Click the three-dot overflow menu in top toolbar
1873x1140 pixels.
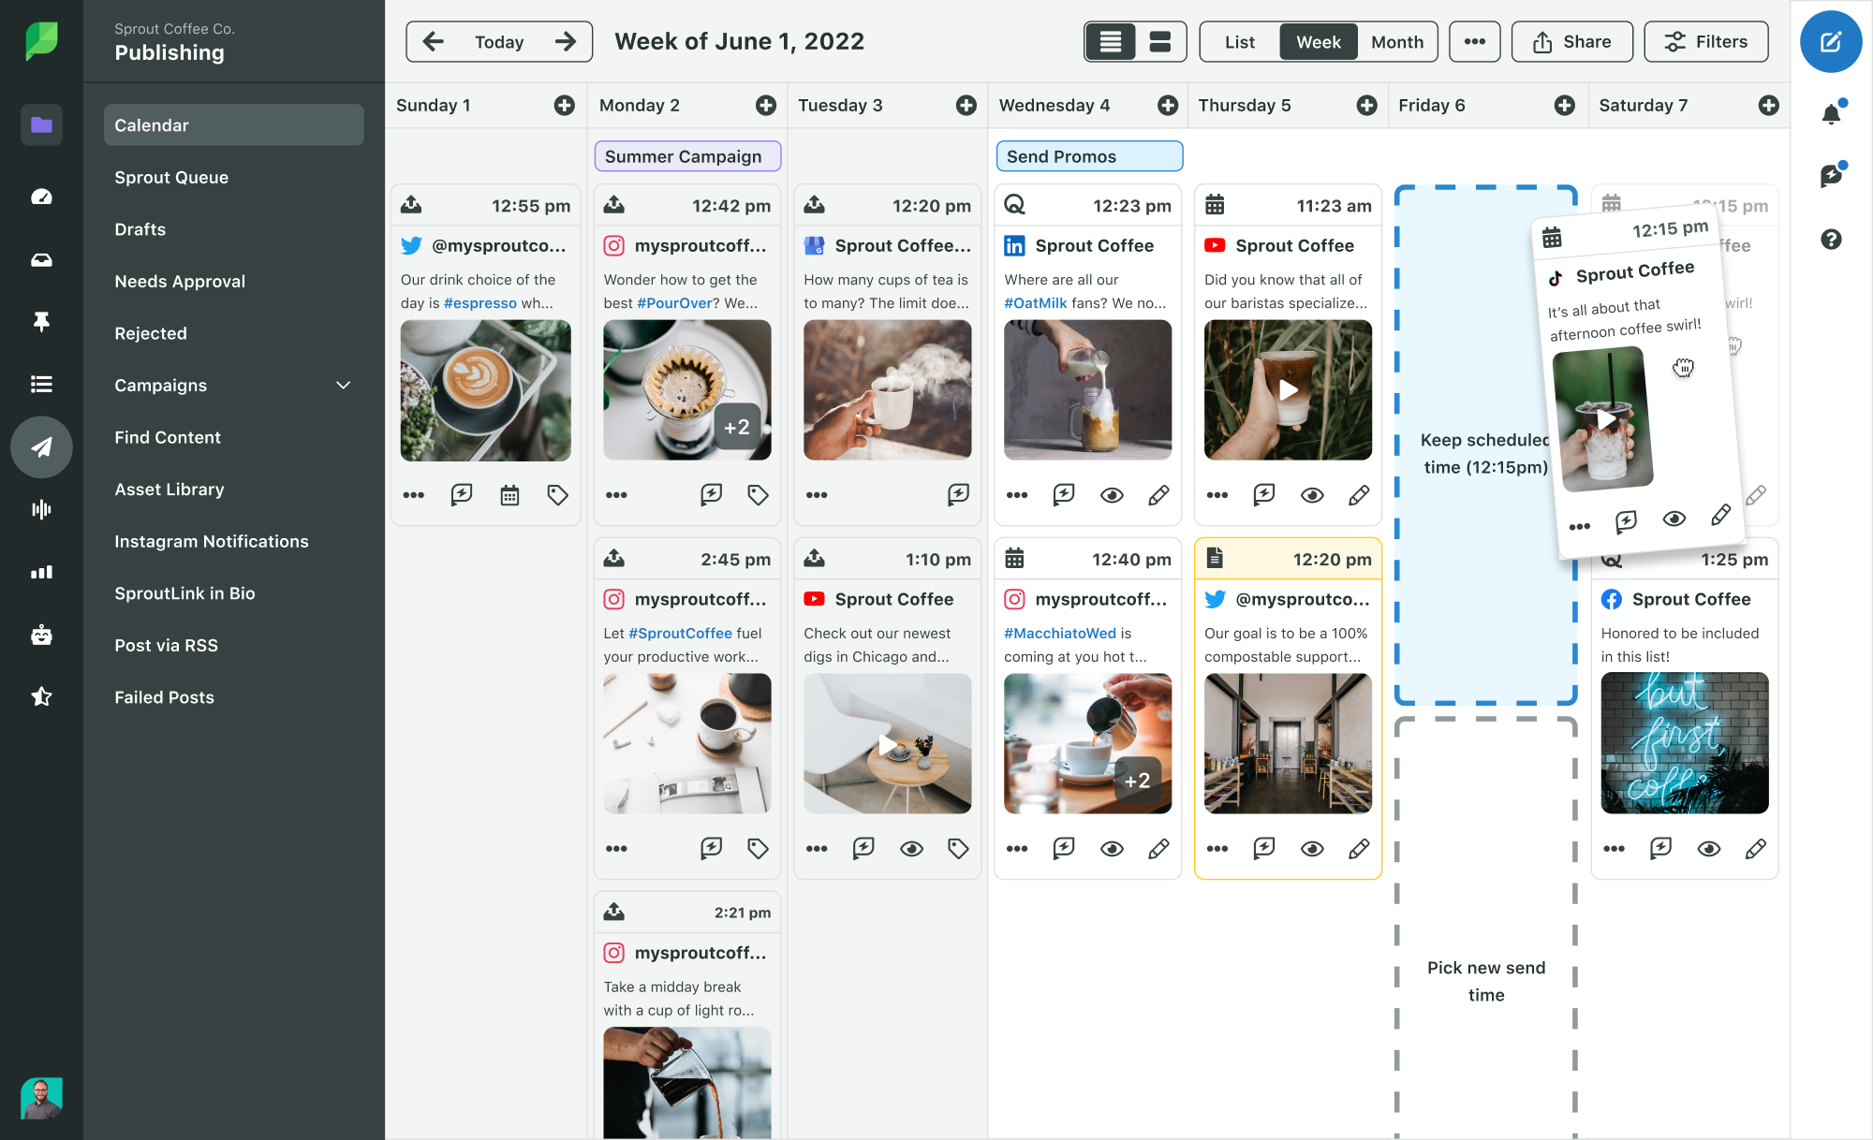(x=1474, y=41)
